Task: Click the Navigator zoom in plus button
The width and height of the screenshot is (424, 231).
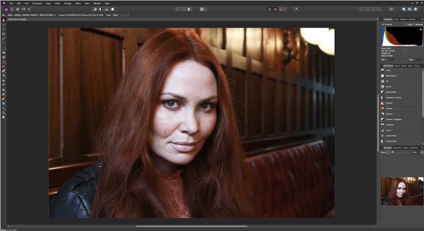Action: (422, 153)
